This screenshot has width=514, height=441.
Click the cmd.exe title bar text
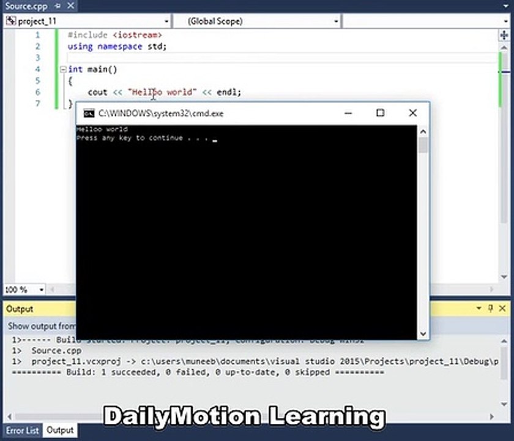click(161, 113)
